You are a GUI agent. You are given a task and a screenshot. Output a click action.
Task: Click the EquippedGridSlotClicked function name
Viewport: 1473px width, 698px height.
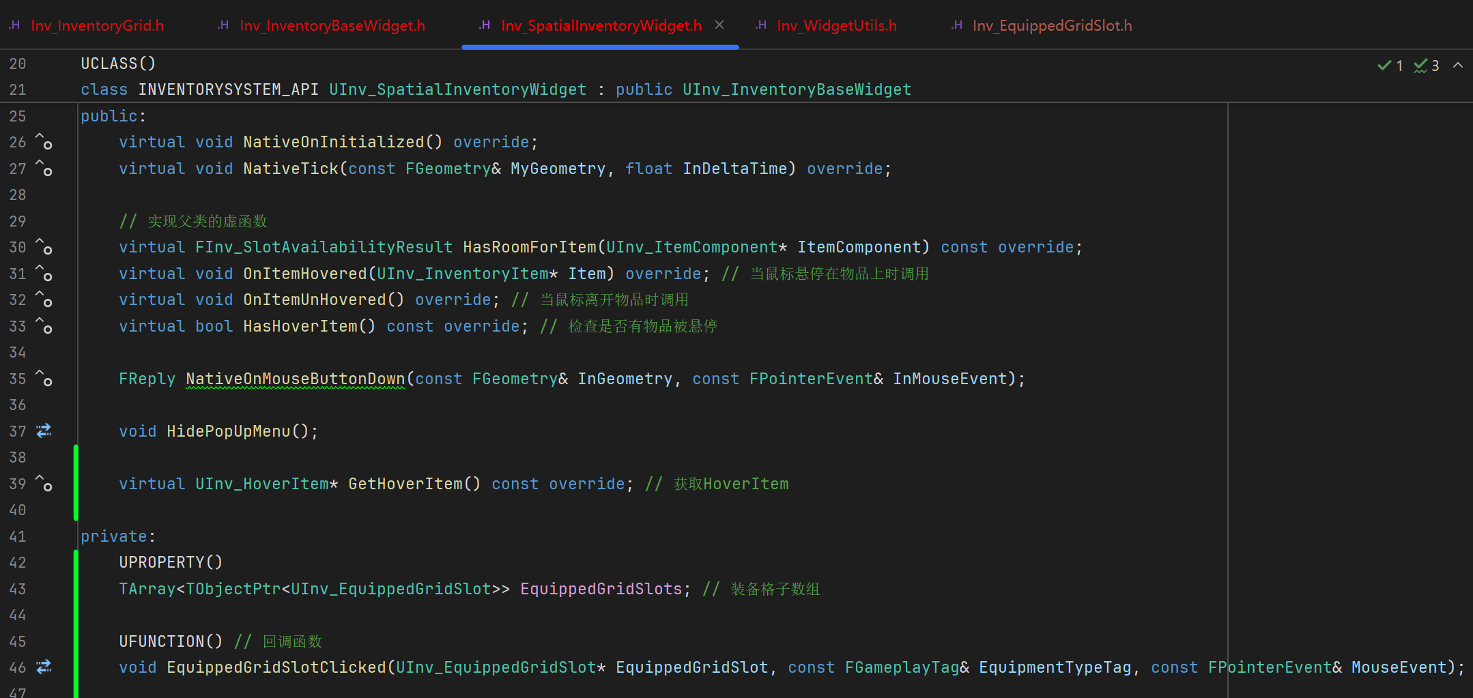tap(276, 667)
